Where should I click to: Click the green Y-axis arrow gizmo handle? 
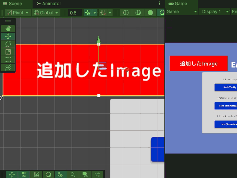click(99, 39)
